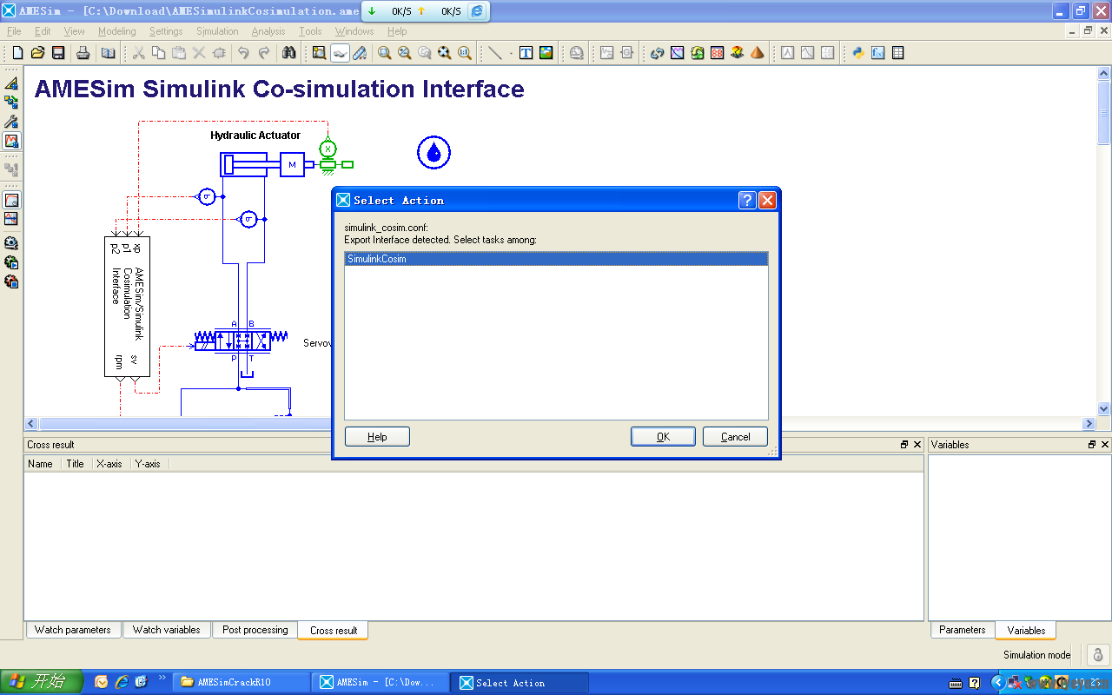Select Simulation mode icon in sidebar
Screen dimensions: 1112x695
(11, 141)
